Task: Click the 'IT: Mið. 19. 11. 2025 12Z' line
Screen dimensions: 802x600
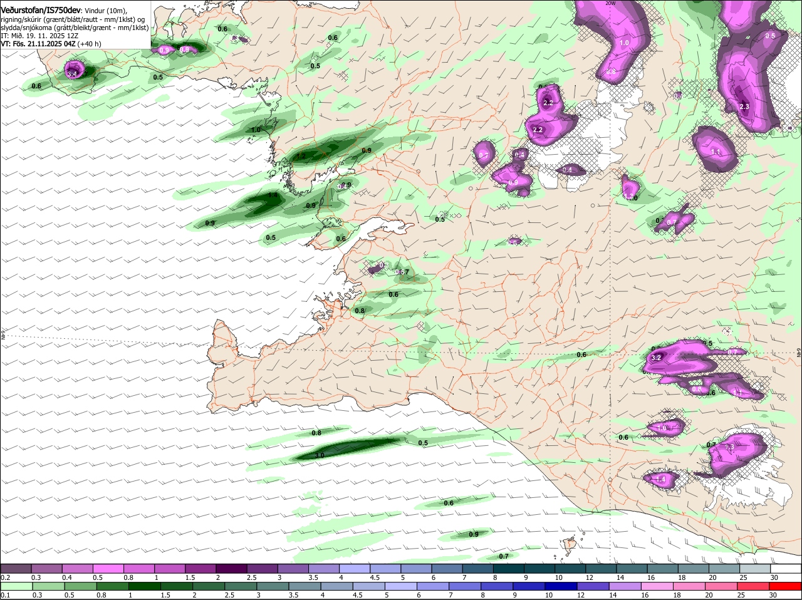Action: point(39,36)
